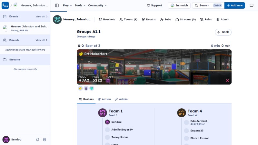Open the tournament Admin tab
This screenshot has width=258, height=145.
coord(223,19)
